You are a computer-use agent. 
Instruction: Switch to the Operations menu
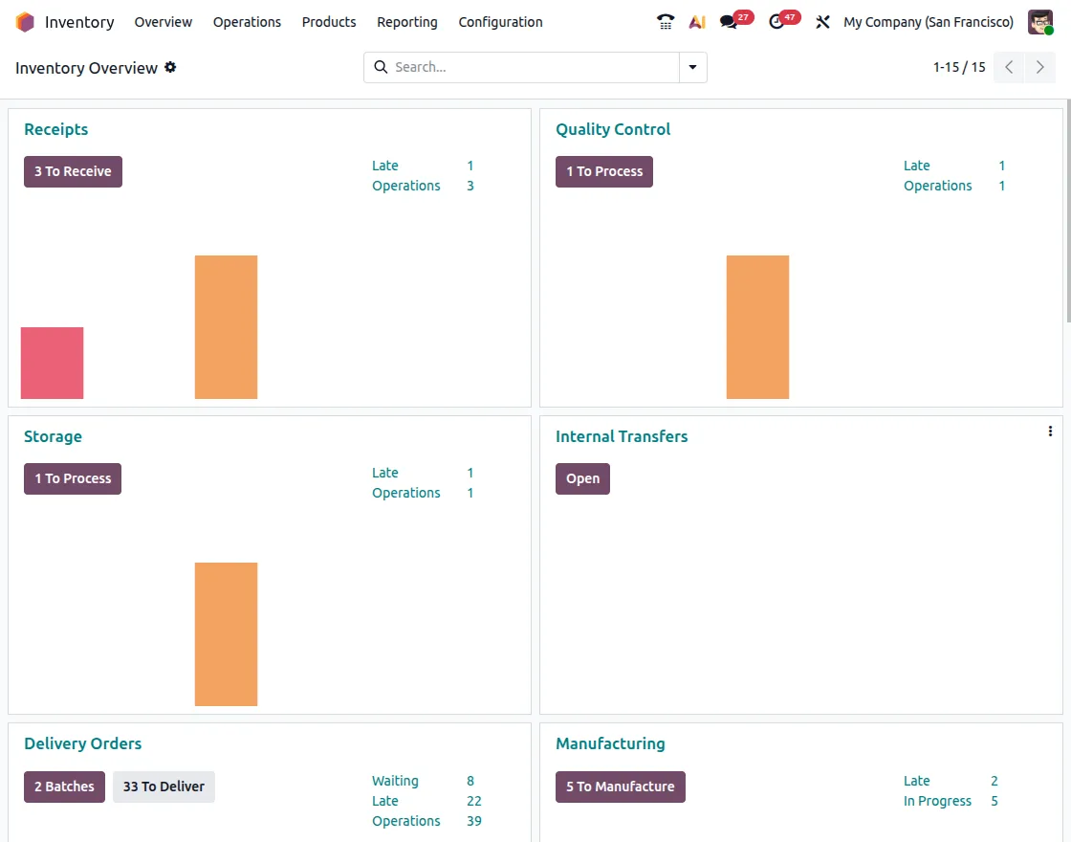click(x=247, y=21)
